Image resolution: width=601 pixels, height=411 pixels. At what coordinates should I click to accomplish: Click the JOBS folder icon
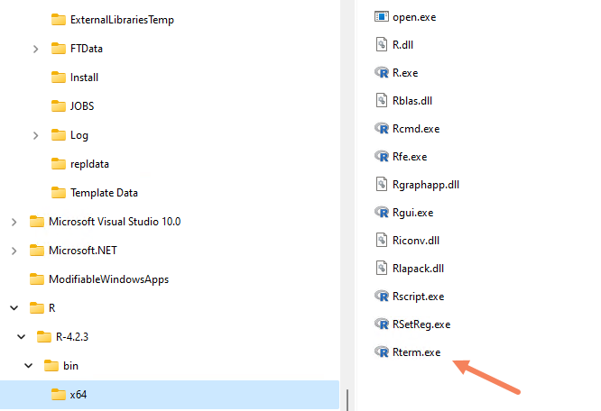point(59,106)
